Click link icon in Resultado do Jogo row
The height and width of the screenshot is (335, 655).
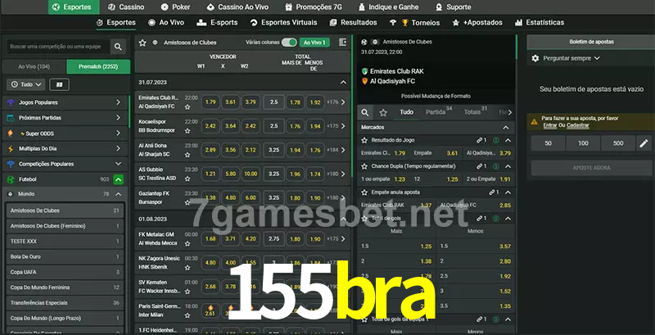[480, 140]
